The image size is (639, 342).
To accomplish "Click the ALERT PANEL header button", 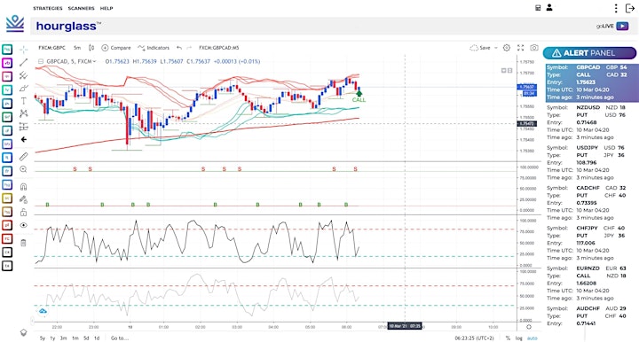I will (589, 53).
